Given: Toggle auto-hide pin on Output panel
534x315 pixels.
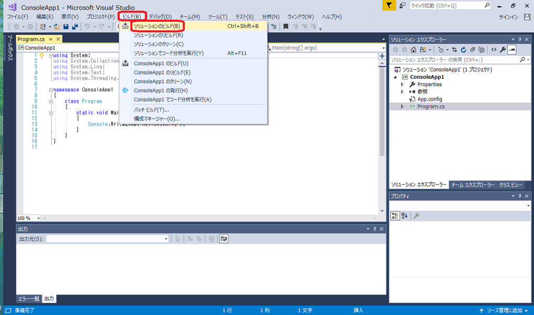Looking at the screenshot, I should click(x=374, y=229).
